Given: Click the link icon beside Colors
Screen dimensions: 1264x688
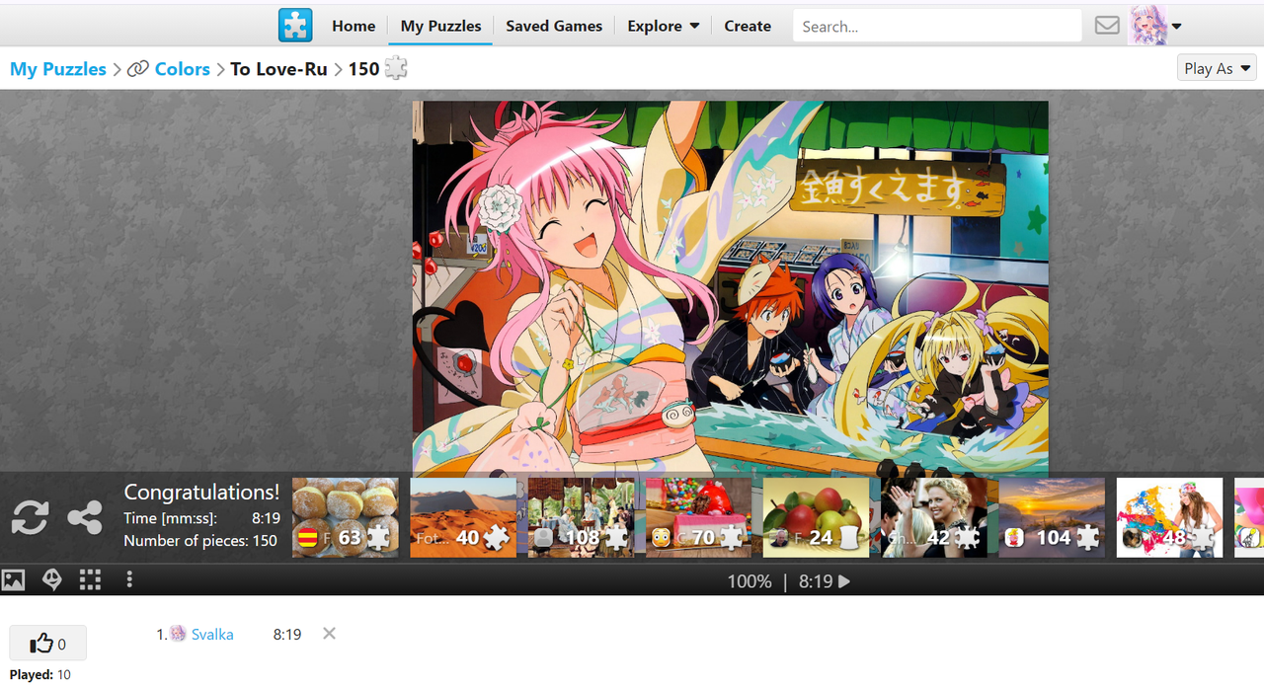Looking at the screenshot, I should tap(138, 69).
